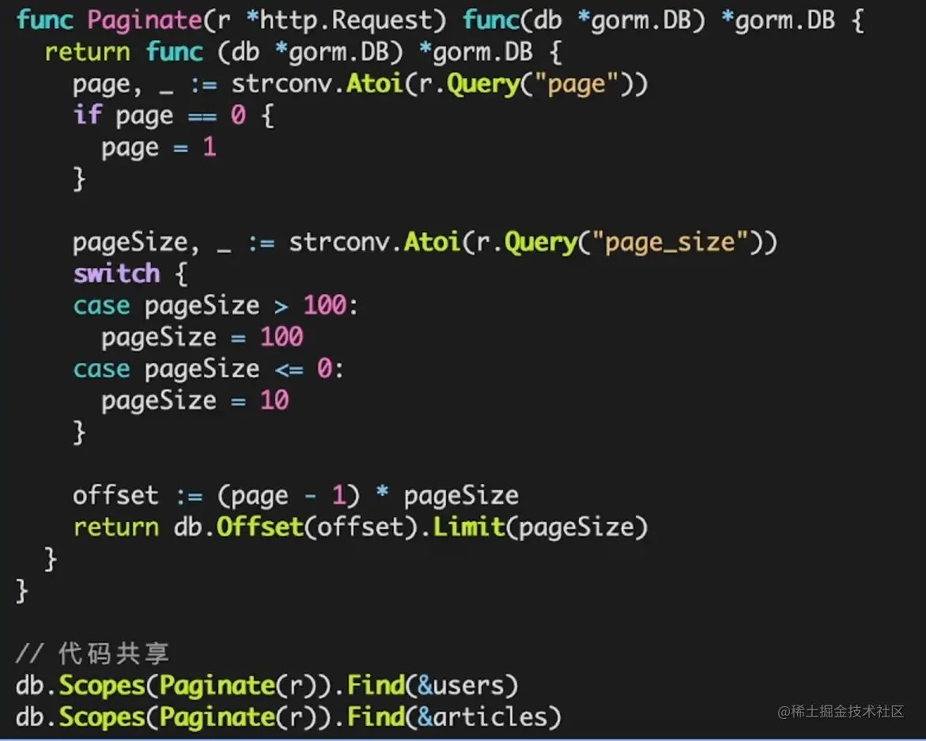926x741 pixels.
Task: Click the "if page == 0 {" line
Action: [173, 115]
